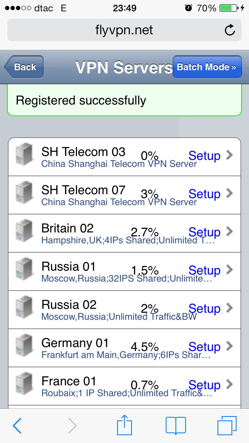Switch to Batch Mode
249x443 pixels.
[x=207, y=67]
